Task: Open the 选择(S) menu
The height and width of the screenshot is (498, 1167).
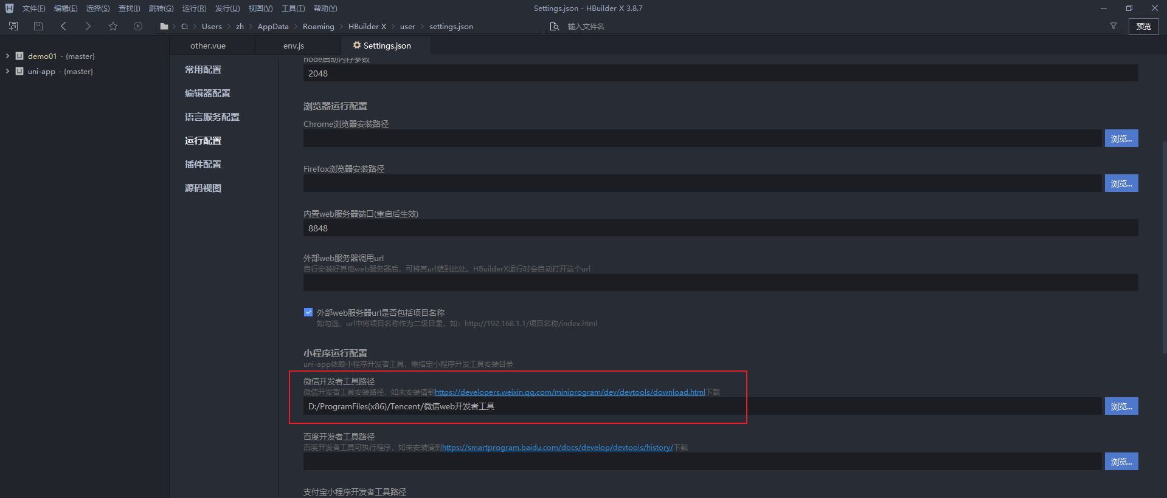Action: [98, 8]
